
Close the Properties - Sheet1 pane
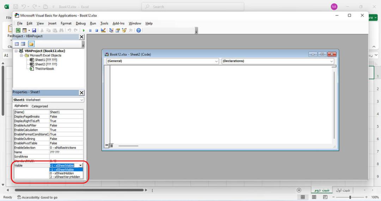point(81,92)
